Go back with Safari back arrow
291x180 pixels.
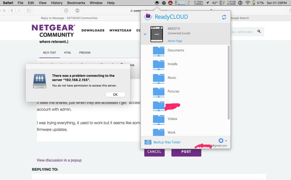[x=12, y=10]
